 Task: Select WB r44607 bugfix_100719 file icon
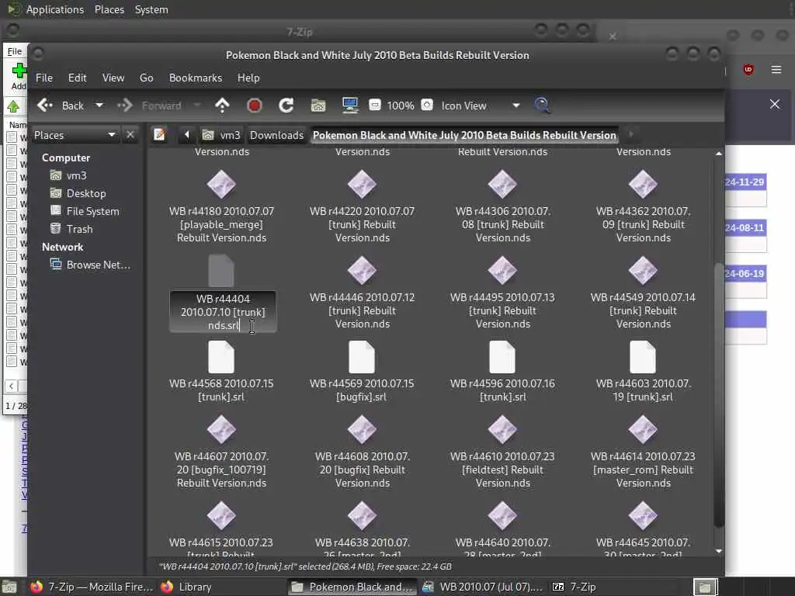pos(221,429)
